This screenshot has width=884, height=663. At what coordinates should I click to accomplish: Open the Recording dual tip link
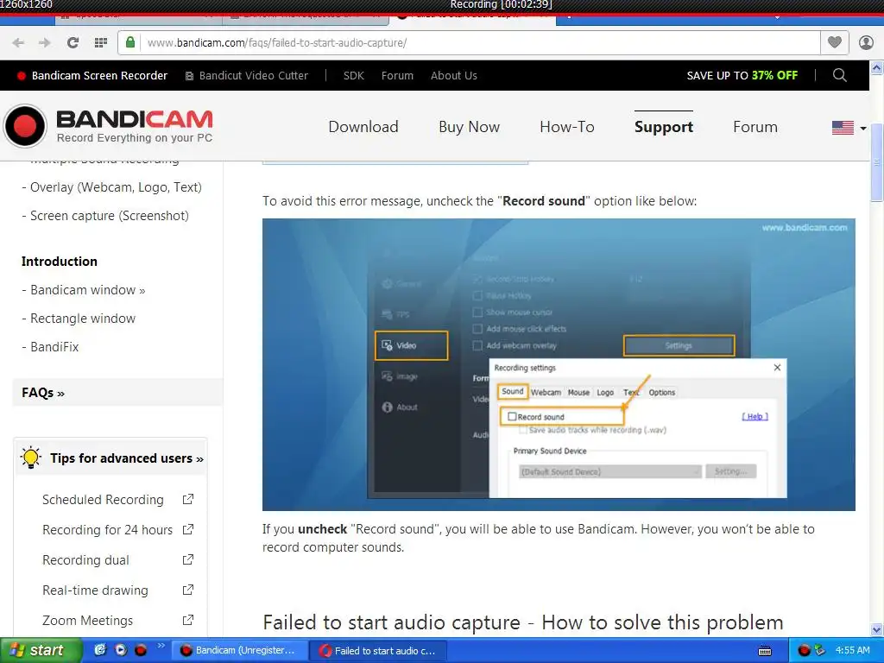point(85,559)
